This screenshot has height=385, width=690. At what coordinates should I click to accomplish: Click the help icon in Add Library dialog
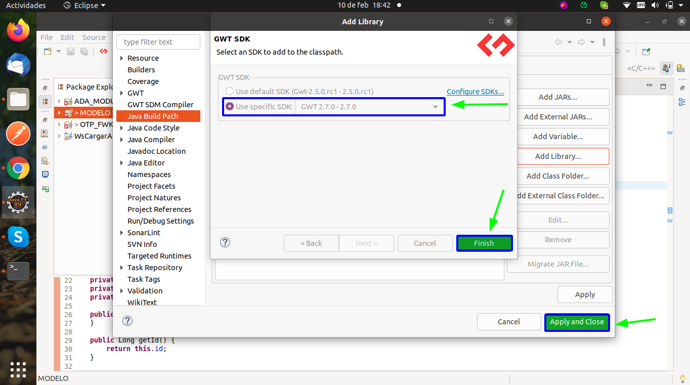click(225, 242)
